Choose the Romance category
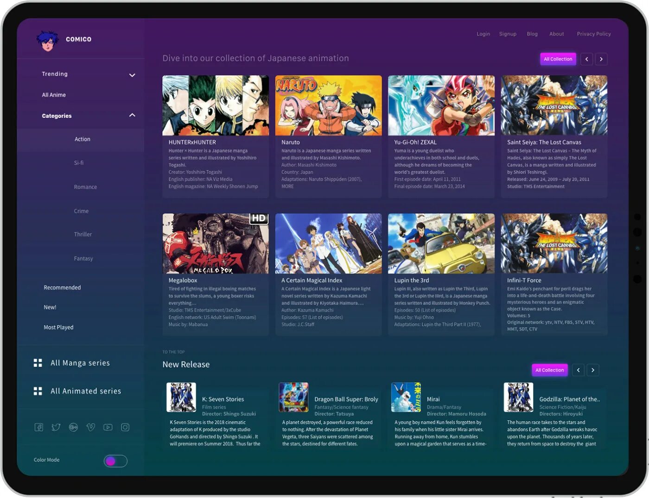This screenshot has height=498, width=649. click(85, 187)
